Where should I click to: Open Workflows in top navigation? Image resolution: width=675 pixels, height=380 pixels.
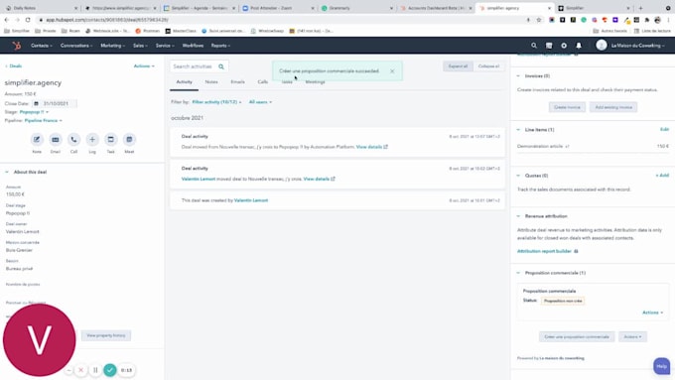click(193, 46)
